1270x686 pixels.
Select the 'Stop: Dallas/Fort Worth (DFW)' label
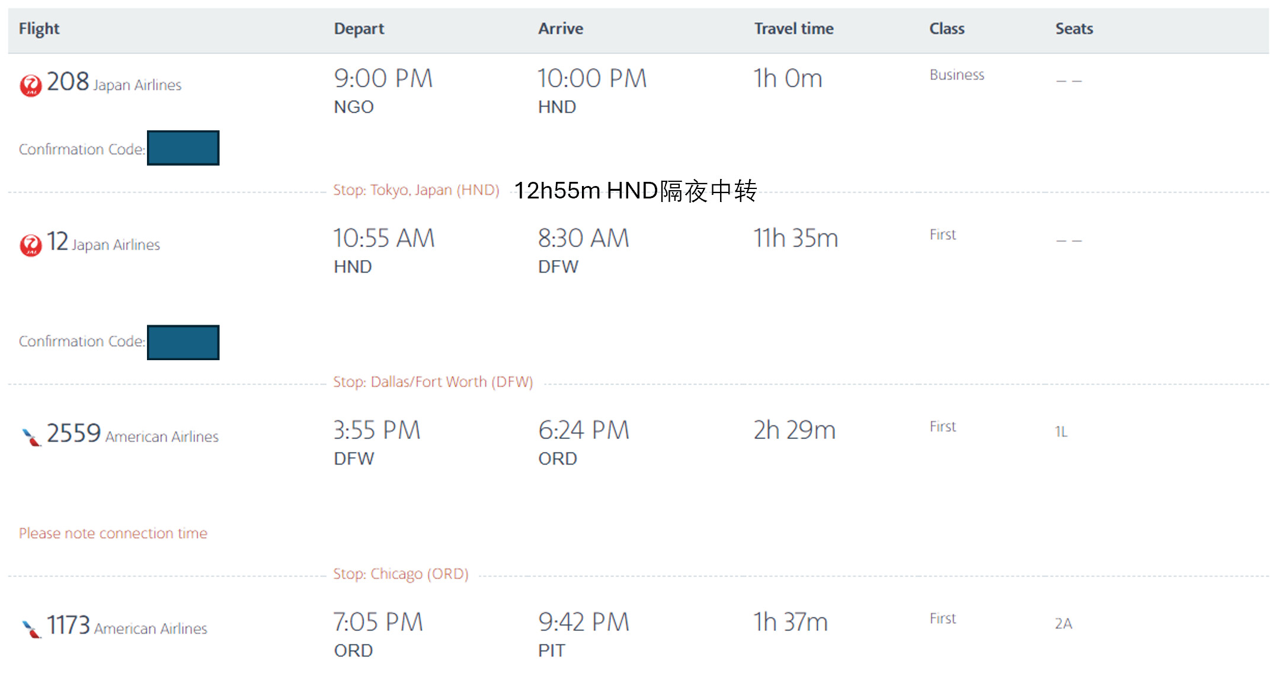433,382
